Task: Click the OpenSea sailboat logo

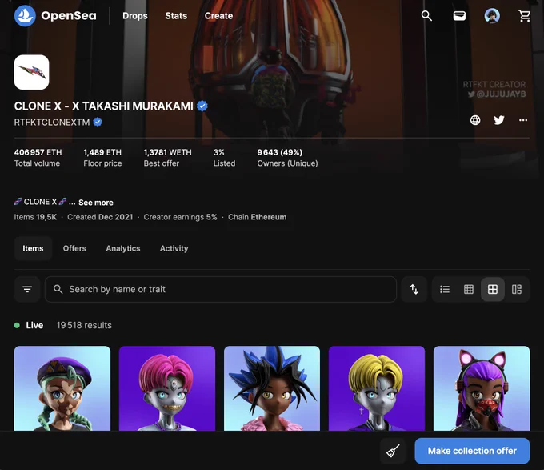Action: click(x=25, y=16)
